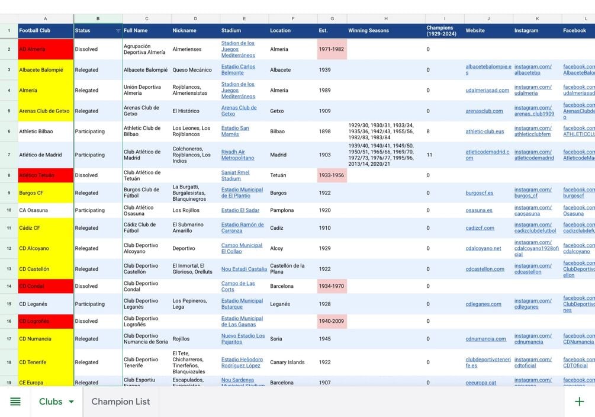Open cadizcf.com website link
Screen dimensions: 595x417
(x=480, y=228)
